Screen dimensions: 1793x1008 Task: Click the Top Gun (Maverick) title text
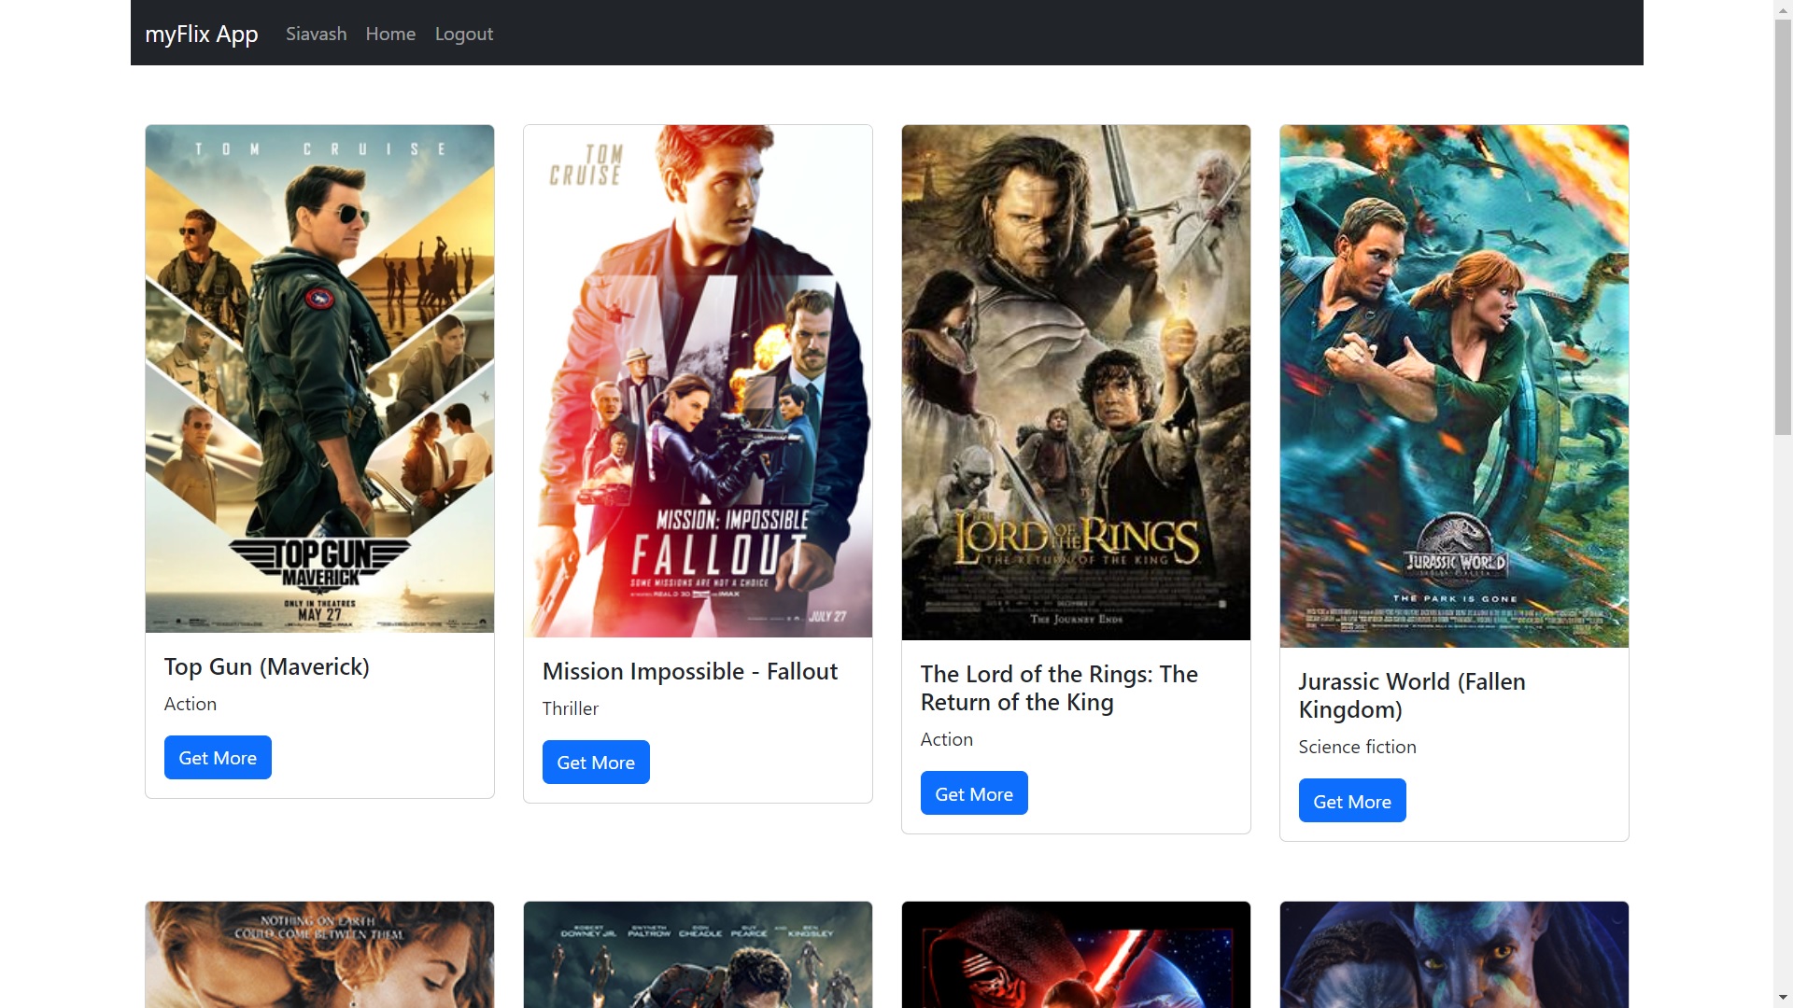click(x=267, y=666)
